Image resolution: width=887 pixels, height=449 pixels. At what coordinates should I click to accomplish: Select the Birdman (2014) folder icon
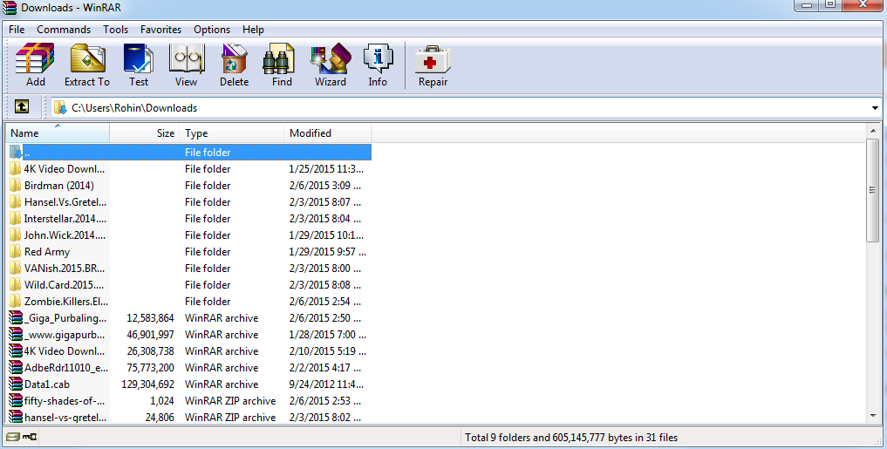click(16, 186)
